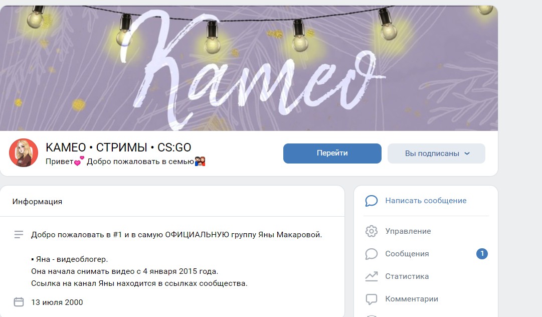
Task: Click the Управление gear icon
Action: [x=371, y=231]
